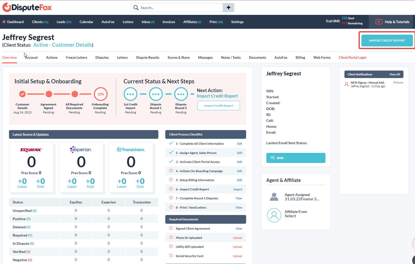The width and height of the screenshot is (415, 264).
Task: Click the warning indicator on Setup Billing Information
Action: [171, 180]
